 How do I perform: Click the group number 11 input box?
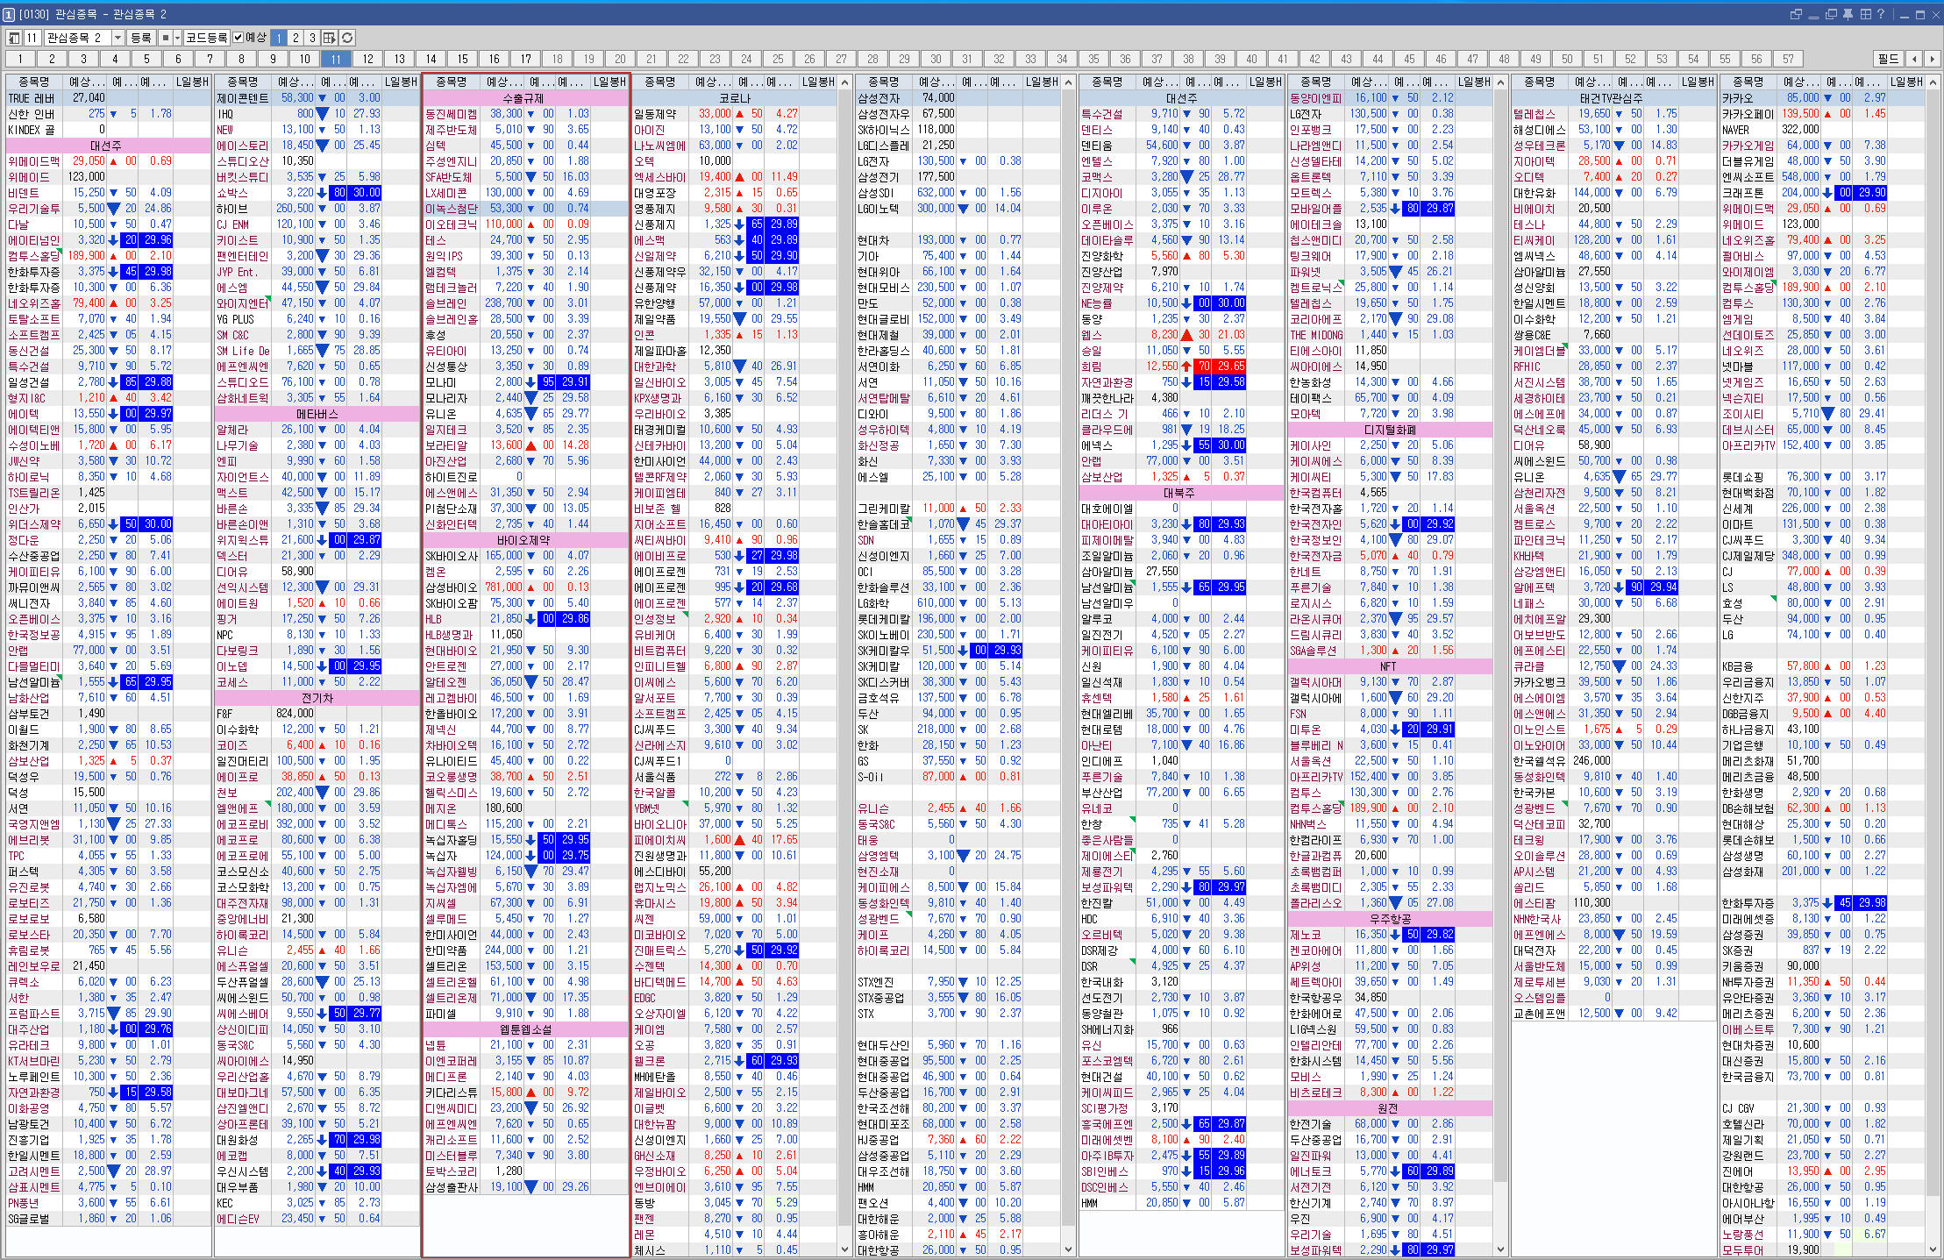tap(32, 38)
